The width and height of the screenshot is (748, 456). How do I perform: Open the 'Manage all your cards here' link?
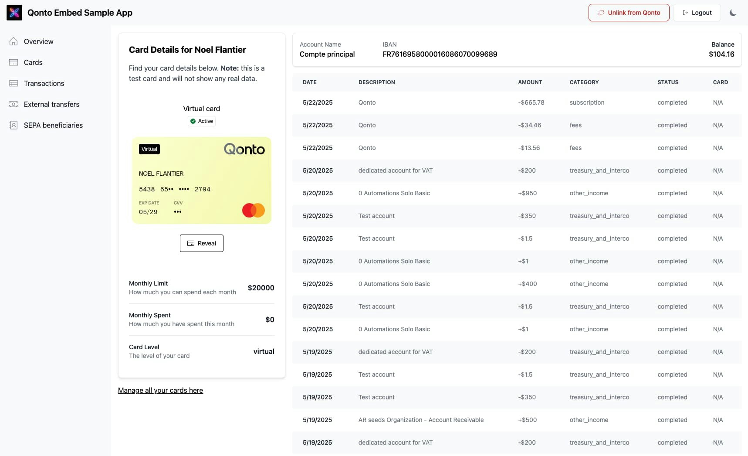pos(160,390)
